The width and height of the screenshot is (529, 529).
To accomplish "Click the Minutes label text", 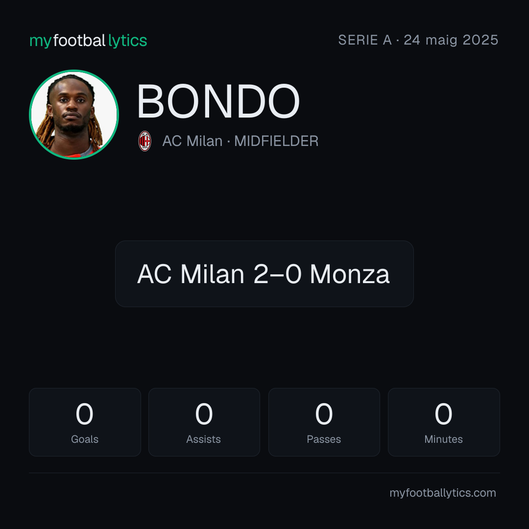I will [444, 439].
